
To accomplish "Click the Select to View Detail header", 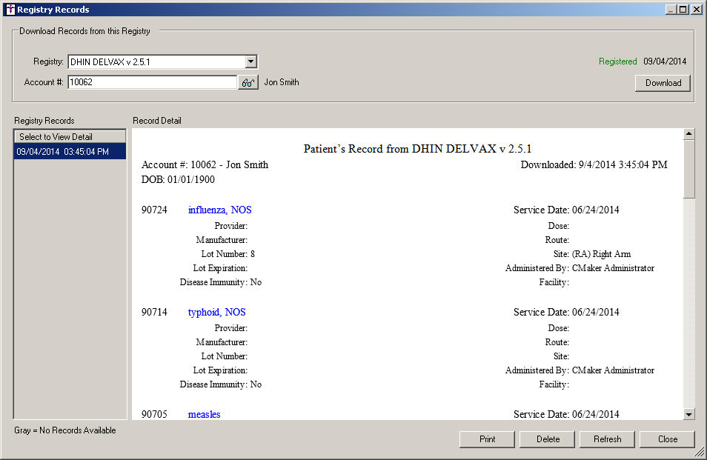I will point(70,137).
